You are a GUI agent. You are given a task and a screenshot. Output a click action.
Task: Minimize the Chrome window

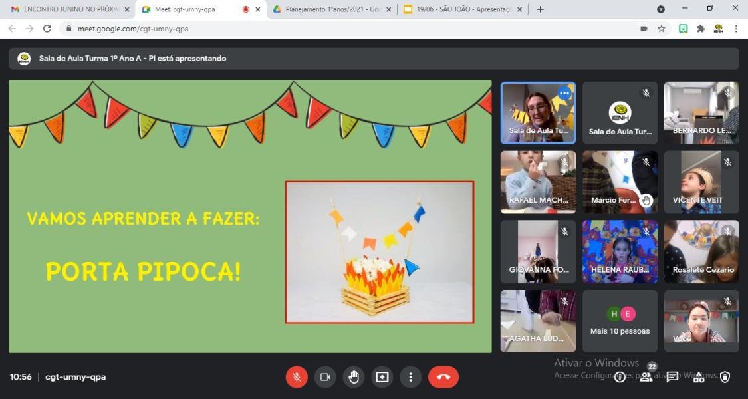pos(685,8)
